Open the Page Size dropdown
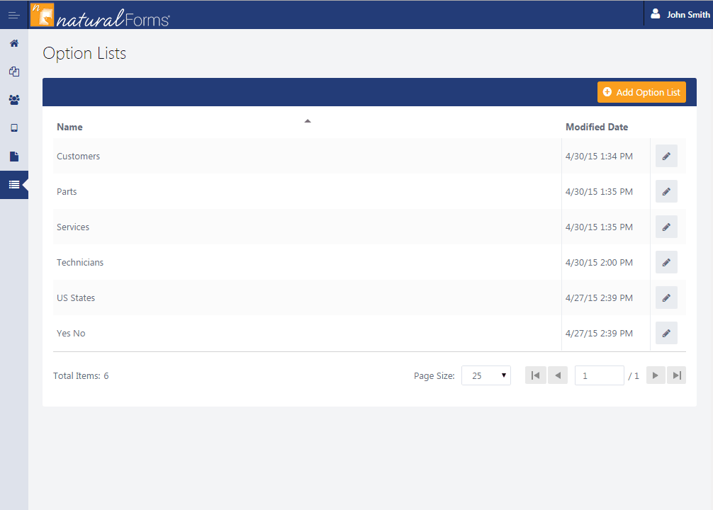The height and width of the screenshot is (510, 713). tap(486, 375)
